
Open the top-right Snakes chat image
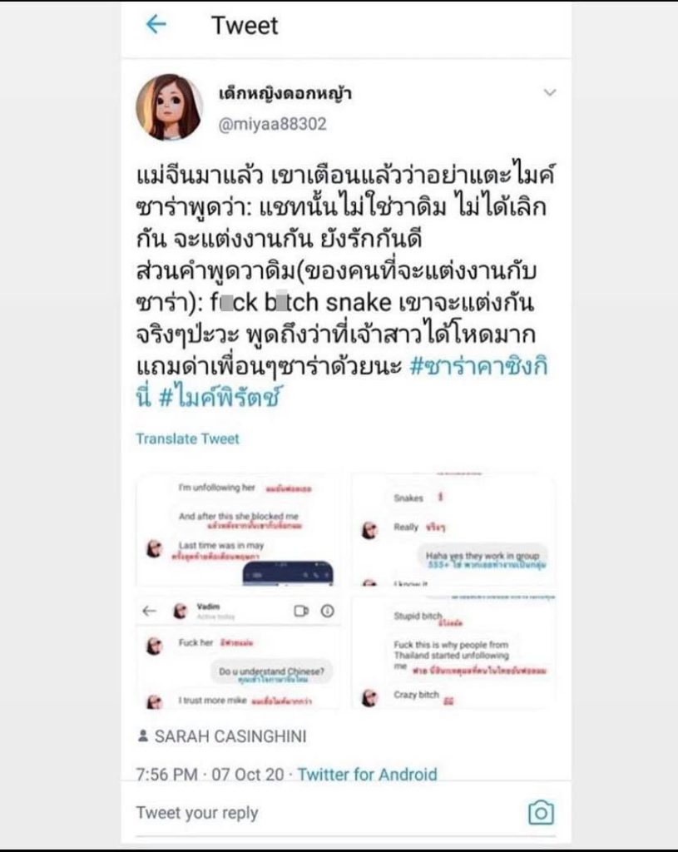pos(453,530)
